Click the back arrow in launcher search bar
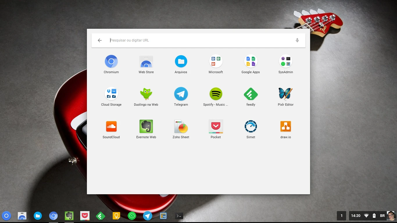397x223 pixels. pyautogui.click(x=100, y=40)
